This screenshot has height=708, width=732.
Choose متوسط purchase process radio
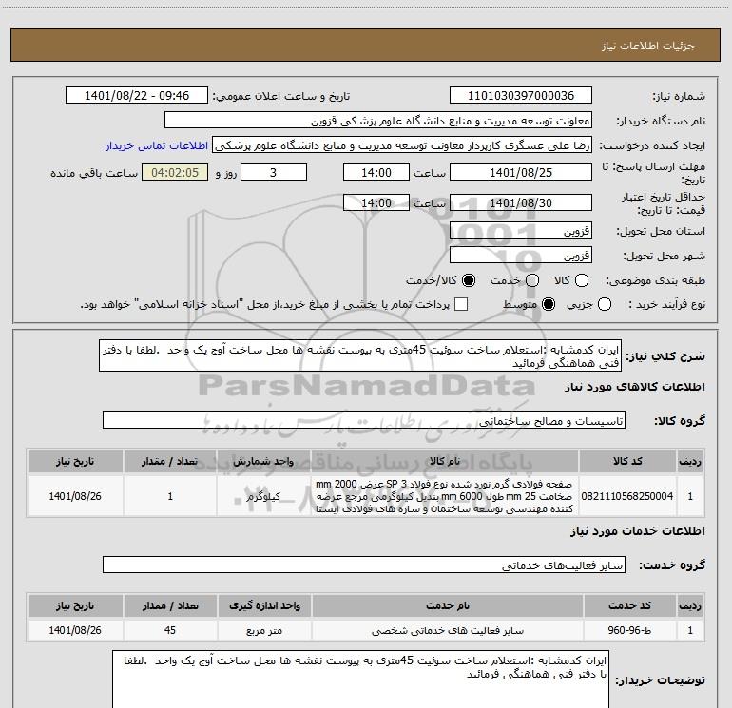pos(549,305)
